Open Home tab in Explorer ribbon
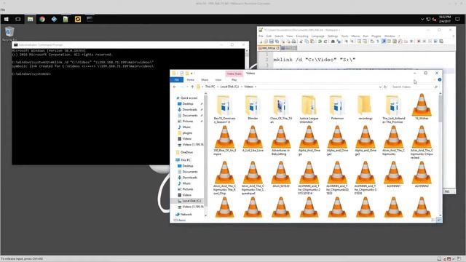The height and width of the screenshot is (262, 466). [191, 79]
